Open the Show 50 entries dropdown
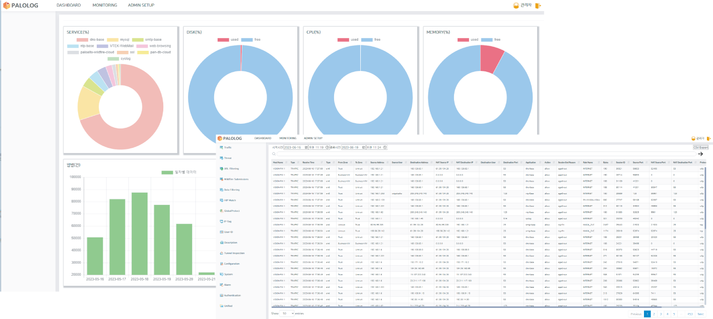Image resolution: width=713 pixels, height=319 pixels. tap(287, 313)
